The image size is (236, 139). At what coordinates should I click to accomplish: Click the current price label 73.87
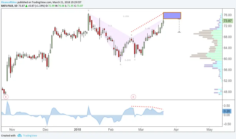(228, 21)
